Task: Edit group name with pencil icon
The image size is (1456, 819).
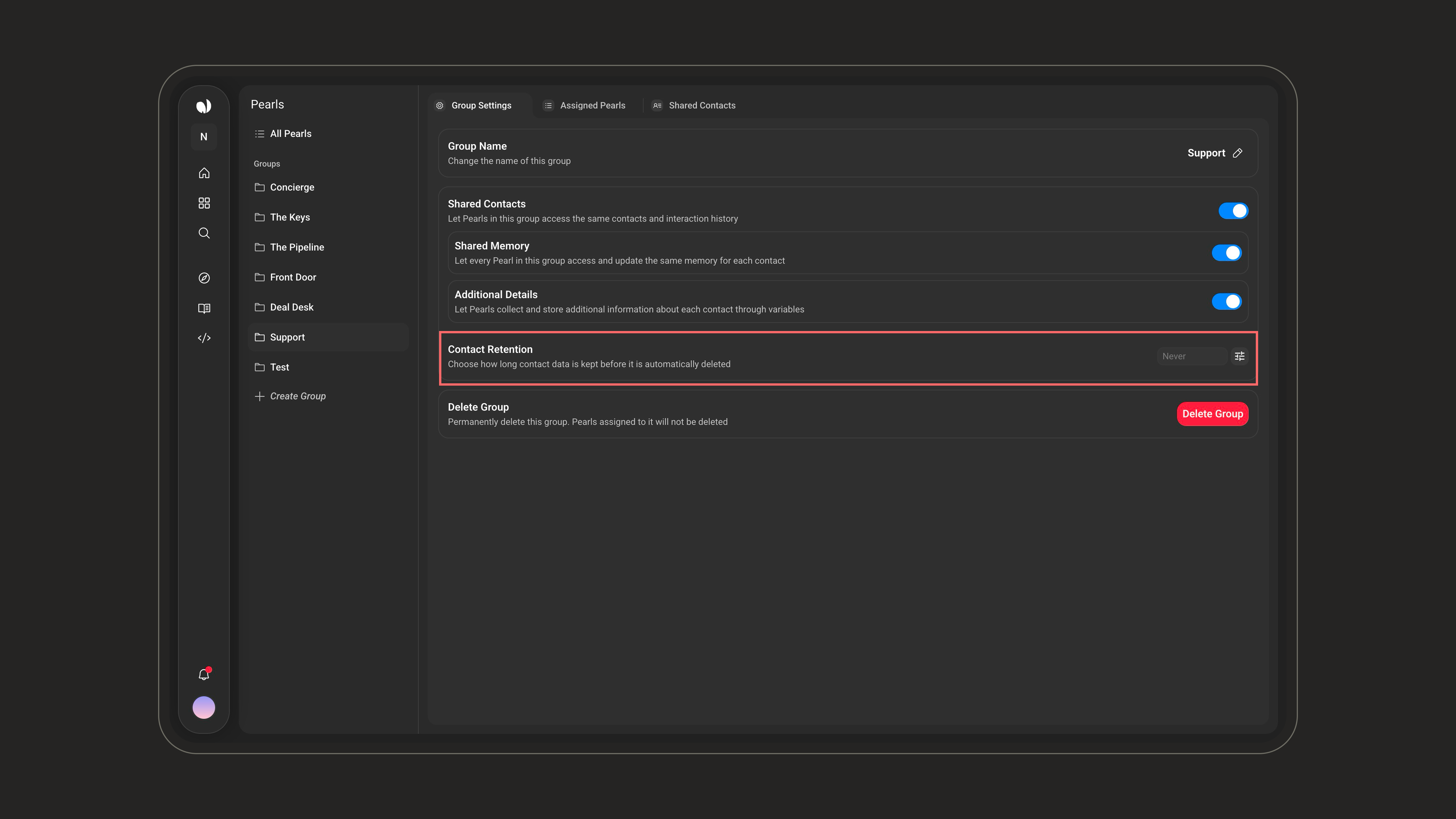Action: click(1237, 153)
